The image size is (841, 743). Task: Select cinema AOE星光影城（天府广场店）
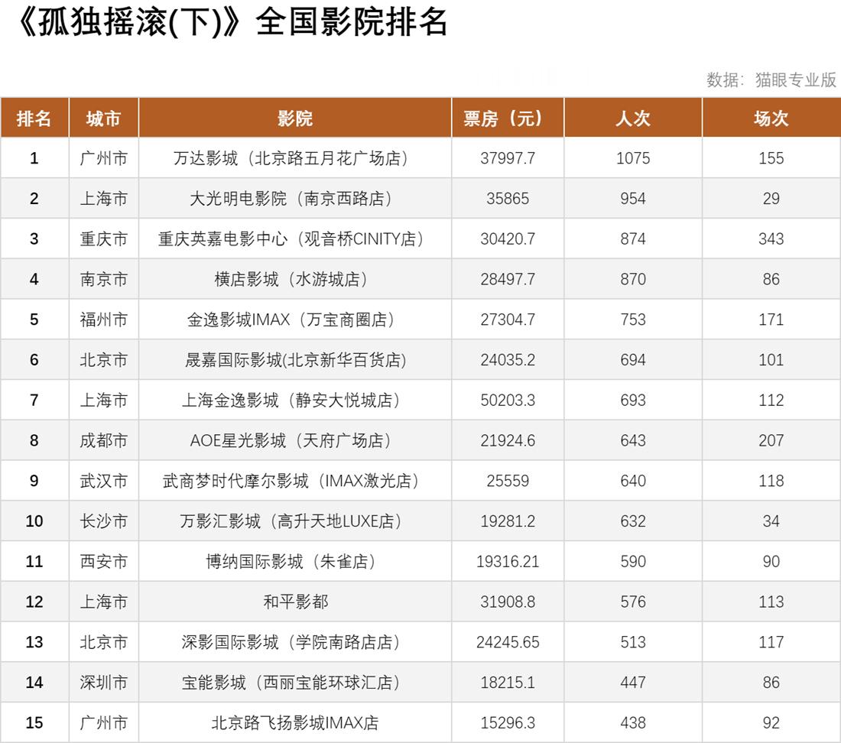point(291,440)
